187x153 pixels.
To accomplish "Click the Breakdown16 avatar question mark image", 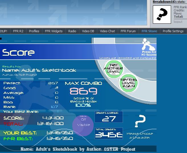I will pyautogui.click(x=162, y=15).
